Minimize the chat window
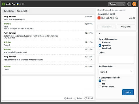Screen dimensions: 139x104 coord(129,4)
